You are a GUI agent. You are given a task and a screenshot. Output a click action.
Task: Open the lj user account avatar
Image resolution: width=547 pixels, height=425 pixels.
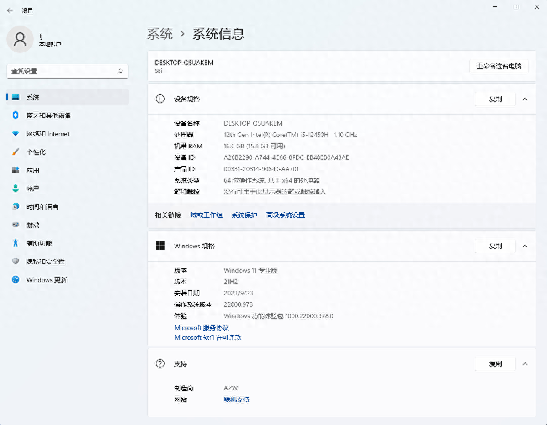(x=20, y=39)
